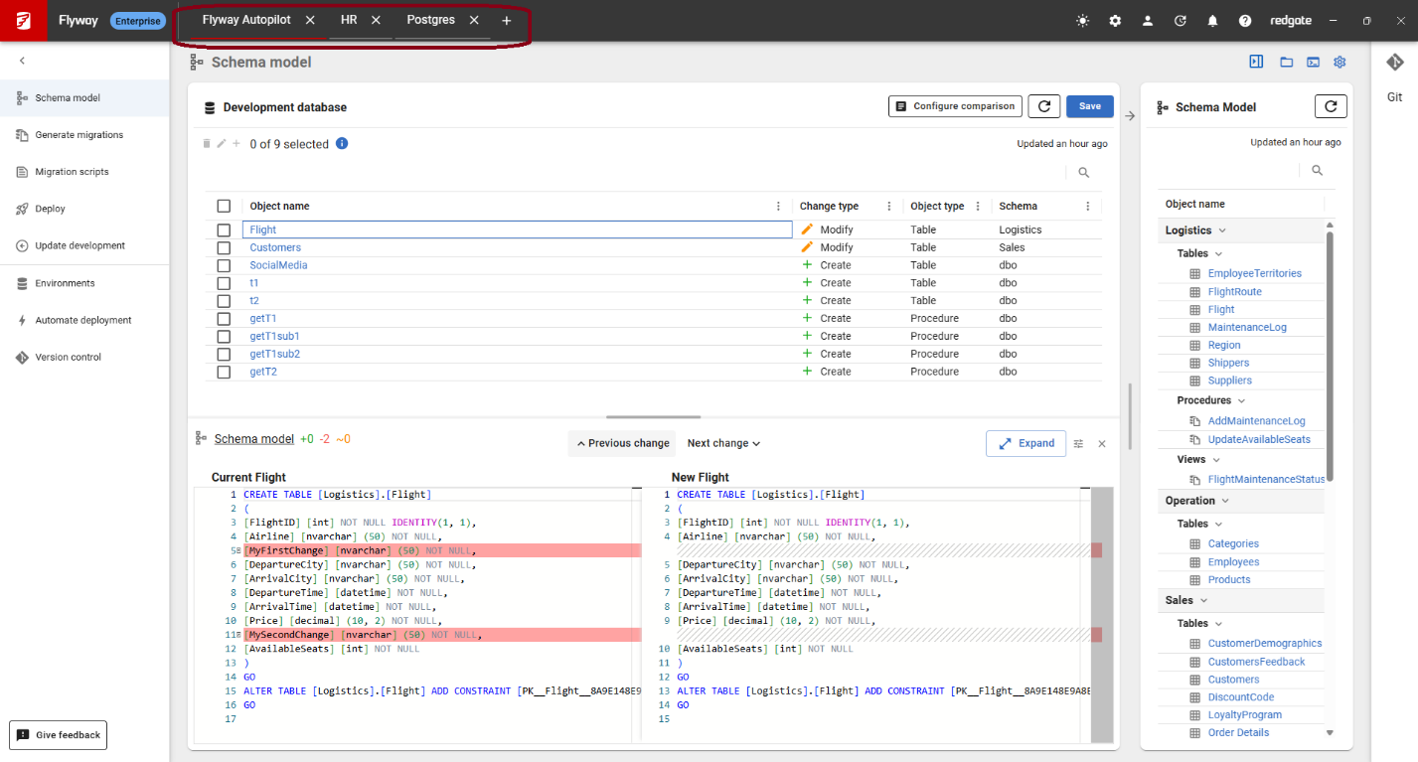The image size is (1418, 762).
Task: Click the Save button
Action: point(1089,106)
